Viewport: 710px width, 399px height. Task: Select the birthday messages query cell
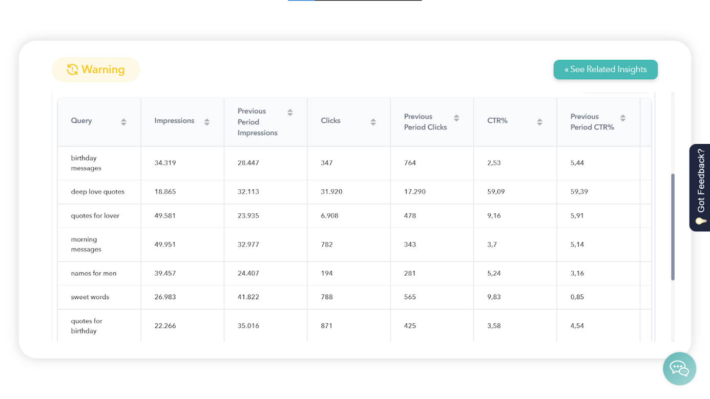86,163
